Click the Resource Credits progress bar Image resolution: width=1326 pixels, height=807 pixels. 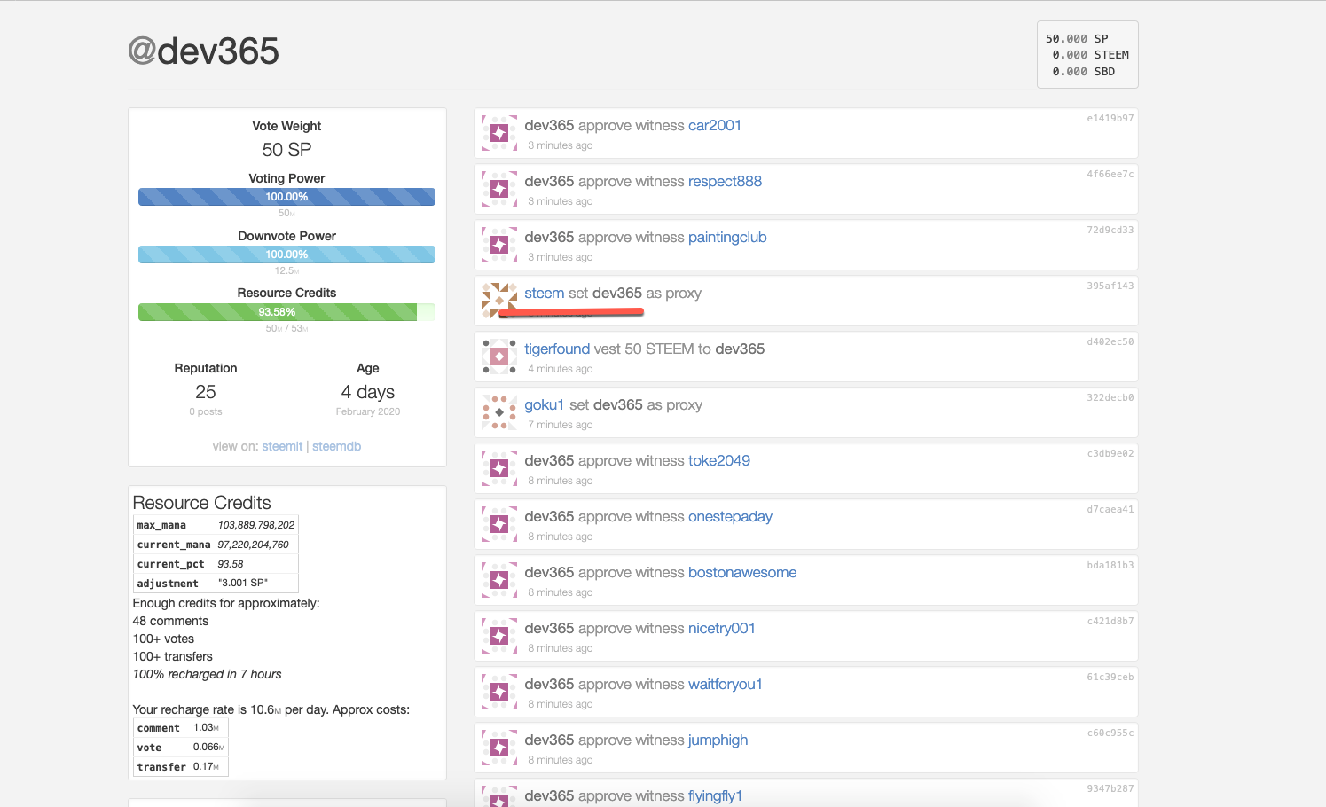pyautogui.click(x=286, y=312)
